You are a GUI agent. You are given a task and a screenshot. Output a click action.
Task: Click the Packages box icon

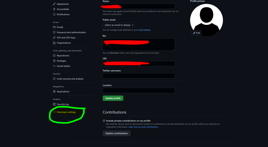pos(54,61)
